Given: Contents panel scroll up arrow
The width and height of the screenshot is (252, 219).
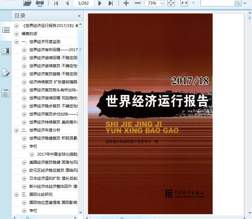Looking at the screenshot, I should (81, 24).
